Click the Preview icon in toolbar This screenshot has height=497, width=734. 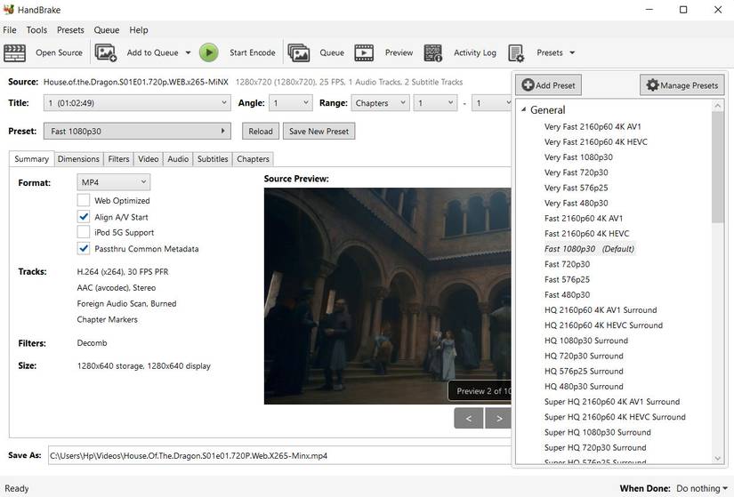365,53
